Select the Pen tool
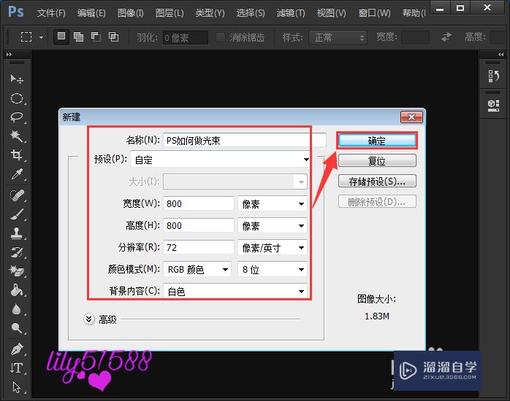 [17, 349]
